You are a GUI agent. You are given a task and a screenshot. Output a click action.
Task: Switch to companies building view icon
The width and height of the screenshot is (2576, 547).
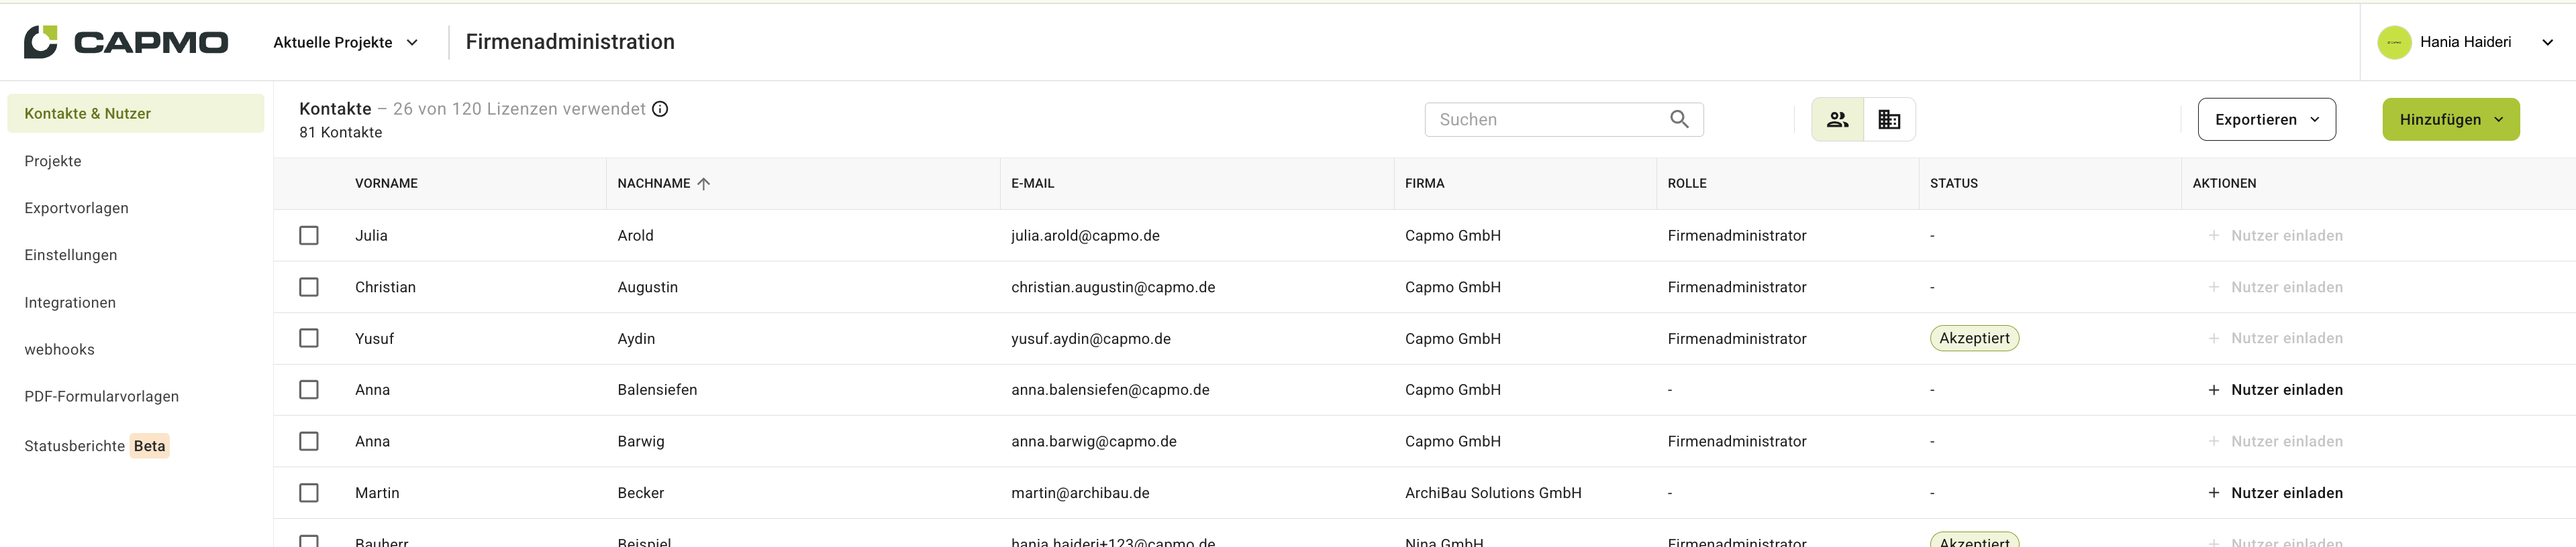click(x=1889, y=120)
